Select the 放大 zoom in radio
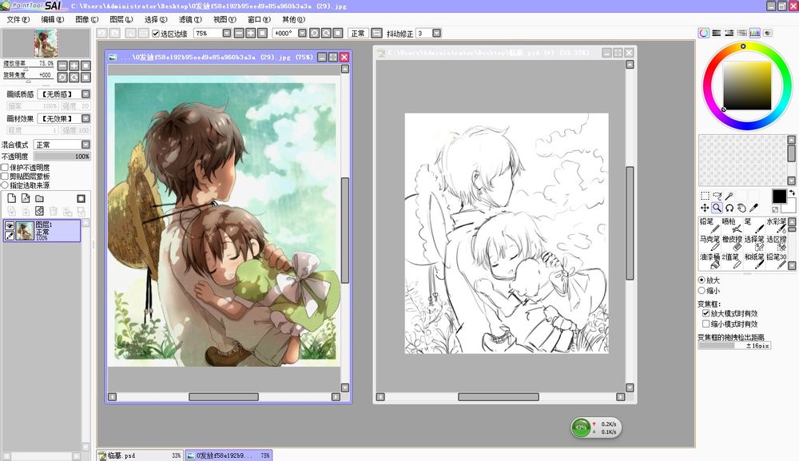The image size is (799, 461). coord(702,280)
